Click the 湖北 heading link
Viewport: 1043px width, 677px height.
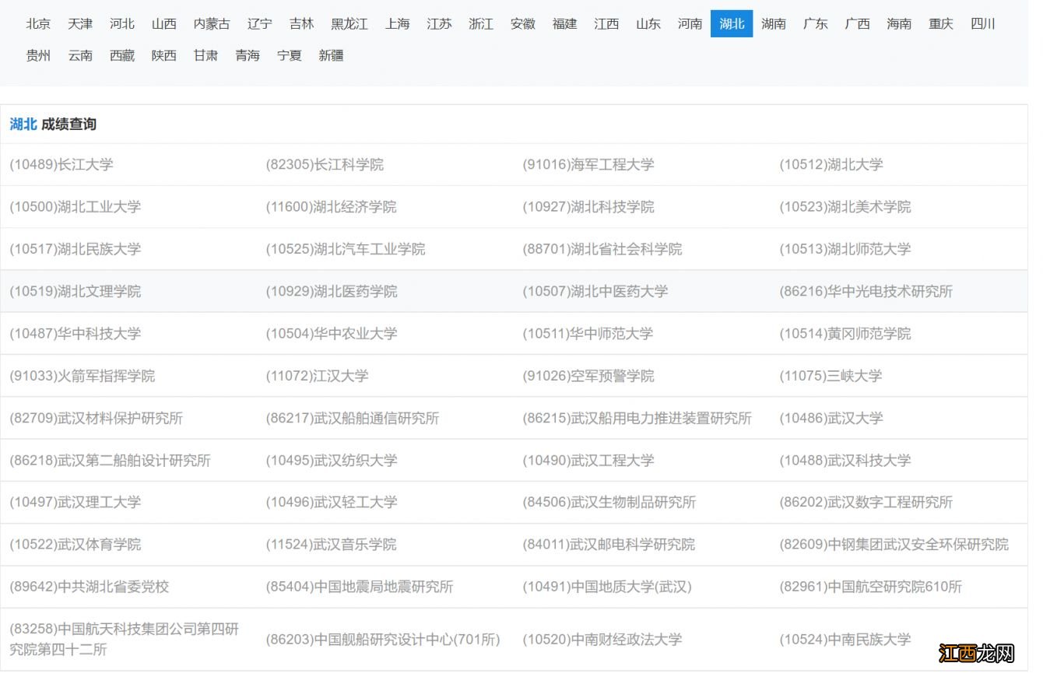tap(23, 125)
